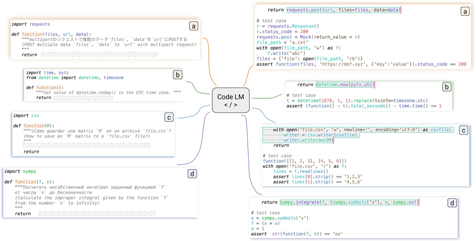476x241 pixels.
Task: Click blank code field in csv prompt
Action: (x=87, y=146)
